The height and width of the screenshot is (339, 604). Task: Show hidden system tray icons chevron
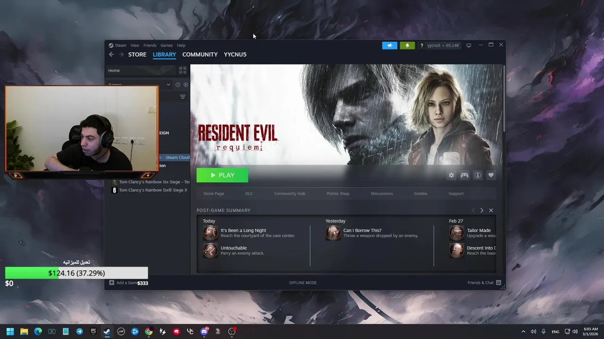pyautogui.click(x=523, y=331)
